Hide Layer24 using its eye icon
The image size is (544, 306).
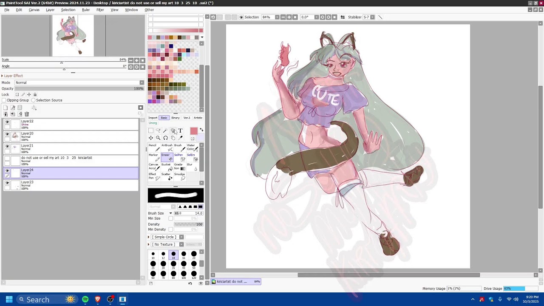pos(7,170)
